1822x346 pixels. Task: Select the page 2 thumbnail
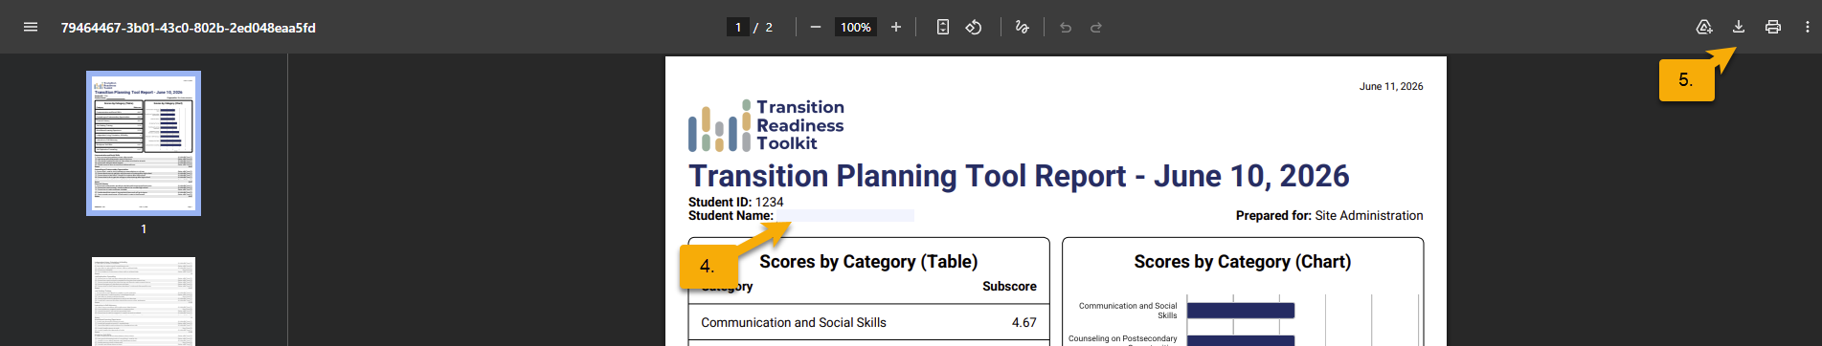coord(144,301)
